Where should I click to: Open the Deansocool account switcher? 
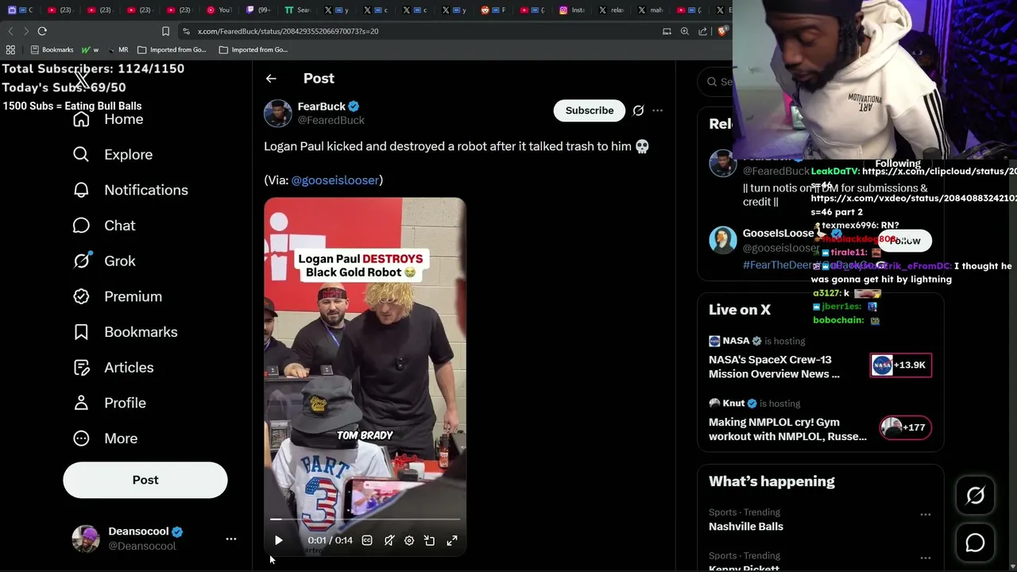(153, 539)
